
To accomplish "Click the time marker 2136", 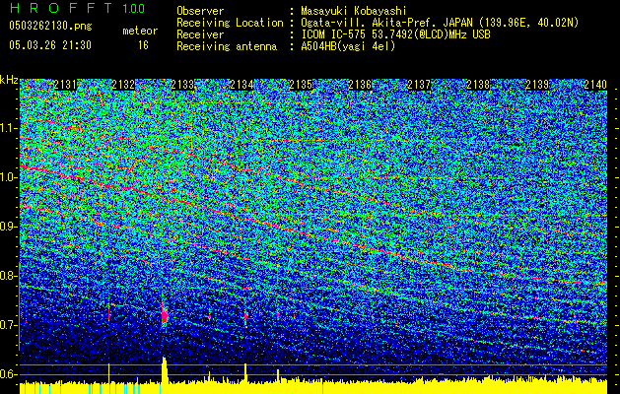I will click(360, 85).
